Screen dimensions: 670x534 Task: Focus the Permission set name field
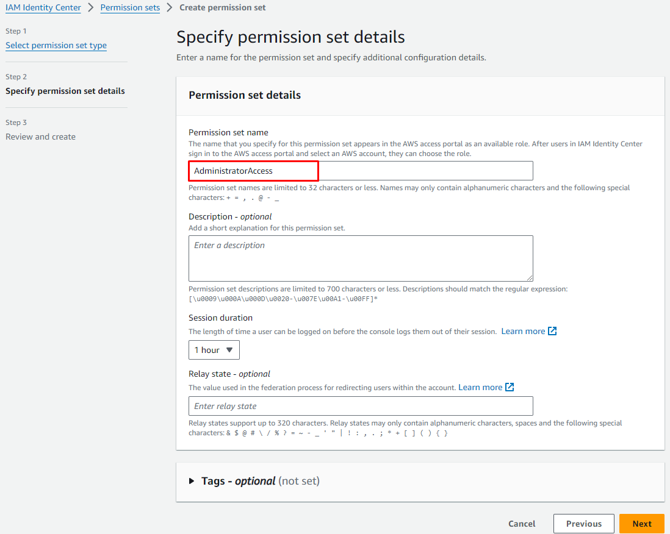pos(360,171)
